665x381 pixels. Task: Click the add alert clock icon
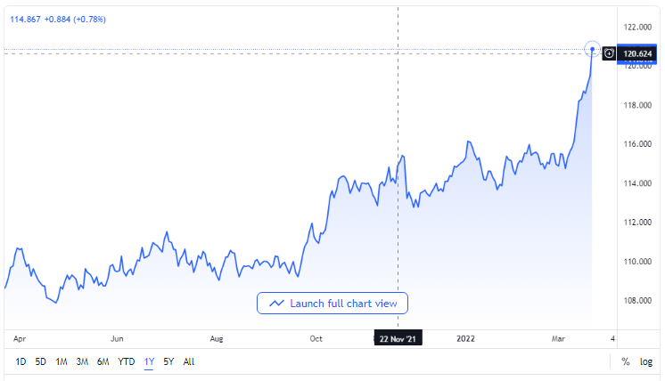[609, 53]
